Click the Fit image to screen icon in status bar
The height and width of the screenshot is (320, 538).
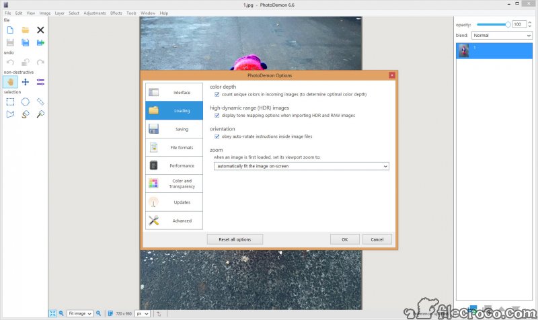point(52,313)
